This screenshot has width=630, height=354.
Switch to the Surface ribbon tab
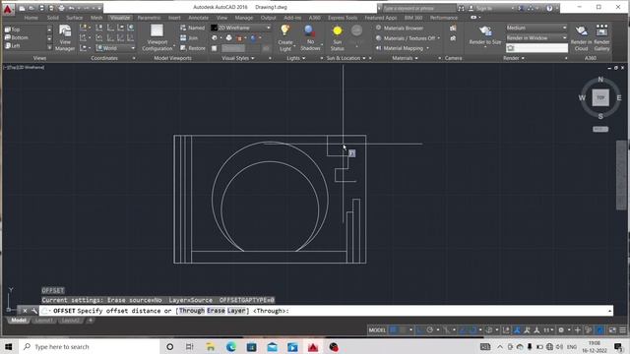[75, 18]
